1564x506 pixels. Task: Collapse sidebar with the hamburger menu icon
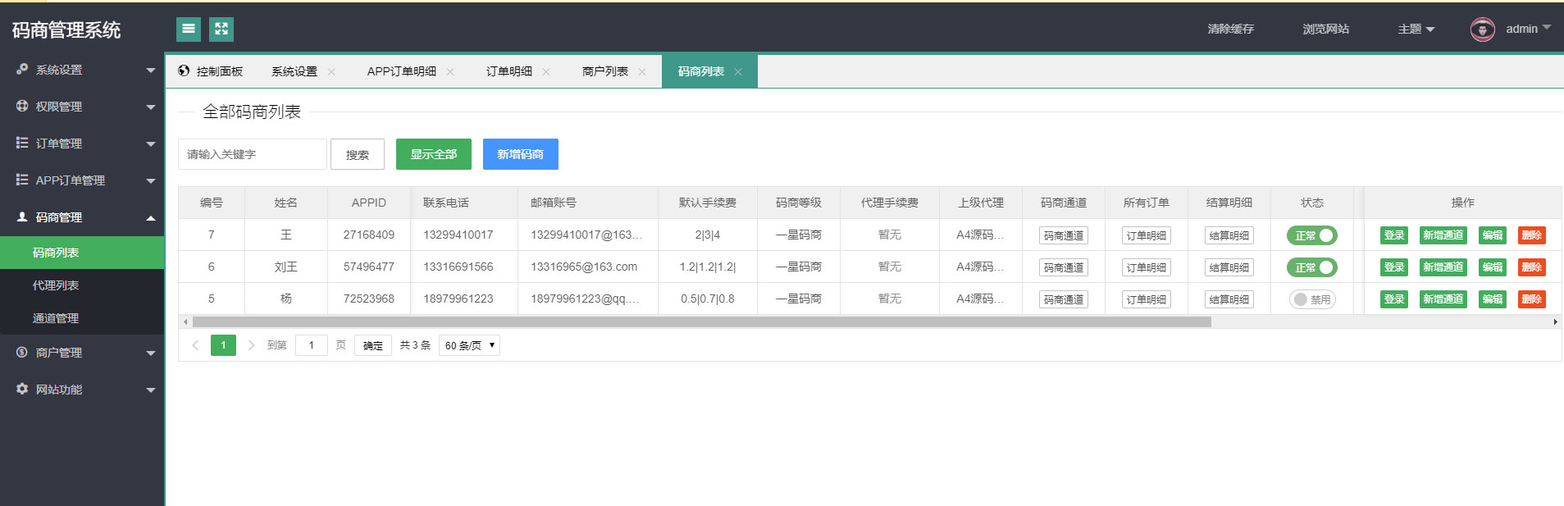(189, 30)
